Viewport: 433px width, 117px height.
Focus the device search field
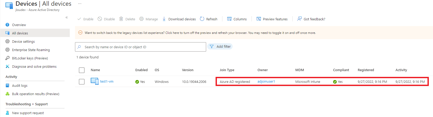tap(141, 47)
